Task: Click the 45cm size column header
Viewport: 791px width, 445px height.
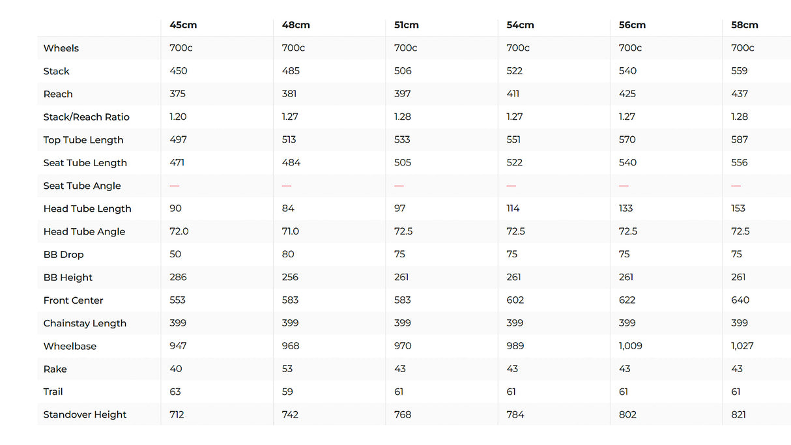Action: pos(183,25)
